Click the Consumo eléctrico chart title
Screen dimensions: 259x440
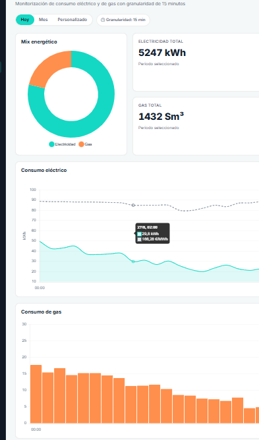click(x=43, y=171)
